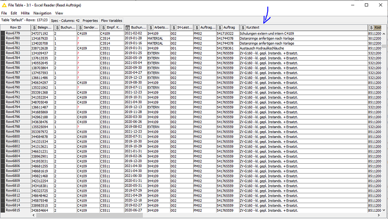Image resolution: width=388 pixels, height=219 pixels.
Task: Open the View menu
Action: tap(59, 13)
